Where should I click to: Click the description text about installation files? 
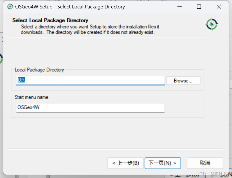(x=90, y=30)
